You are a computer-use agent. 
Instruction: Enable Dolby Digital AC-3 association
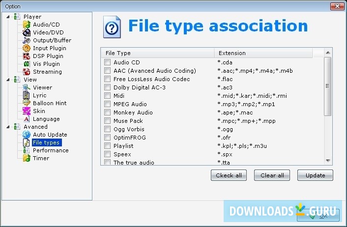coord(107,87)
